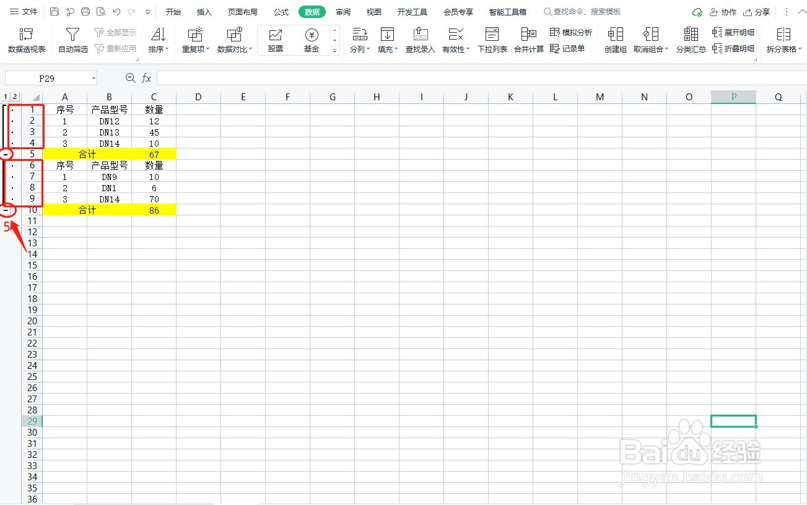Select the cell containing DN12
The image size is (807, 505).
pos(109,121)
